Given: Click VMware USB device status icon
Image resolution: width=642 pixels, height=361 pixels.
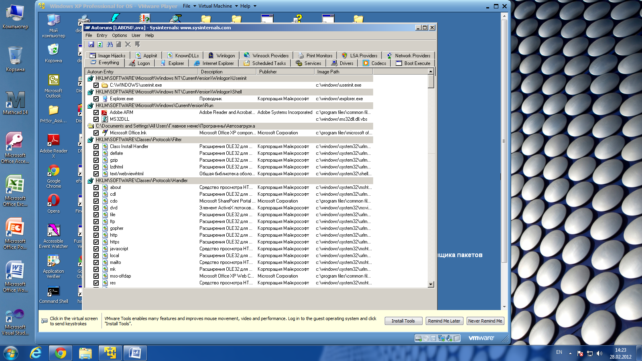Looking at the screenshot, I should tap(457, 338).
